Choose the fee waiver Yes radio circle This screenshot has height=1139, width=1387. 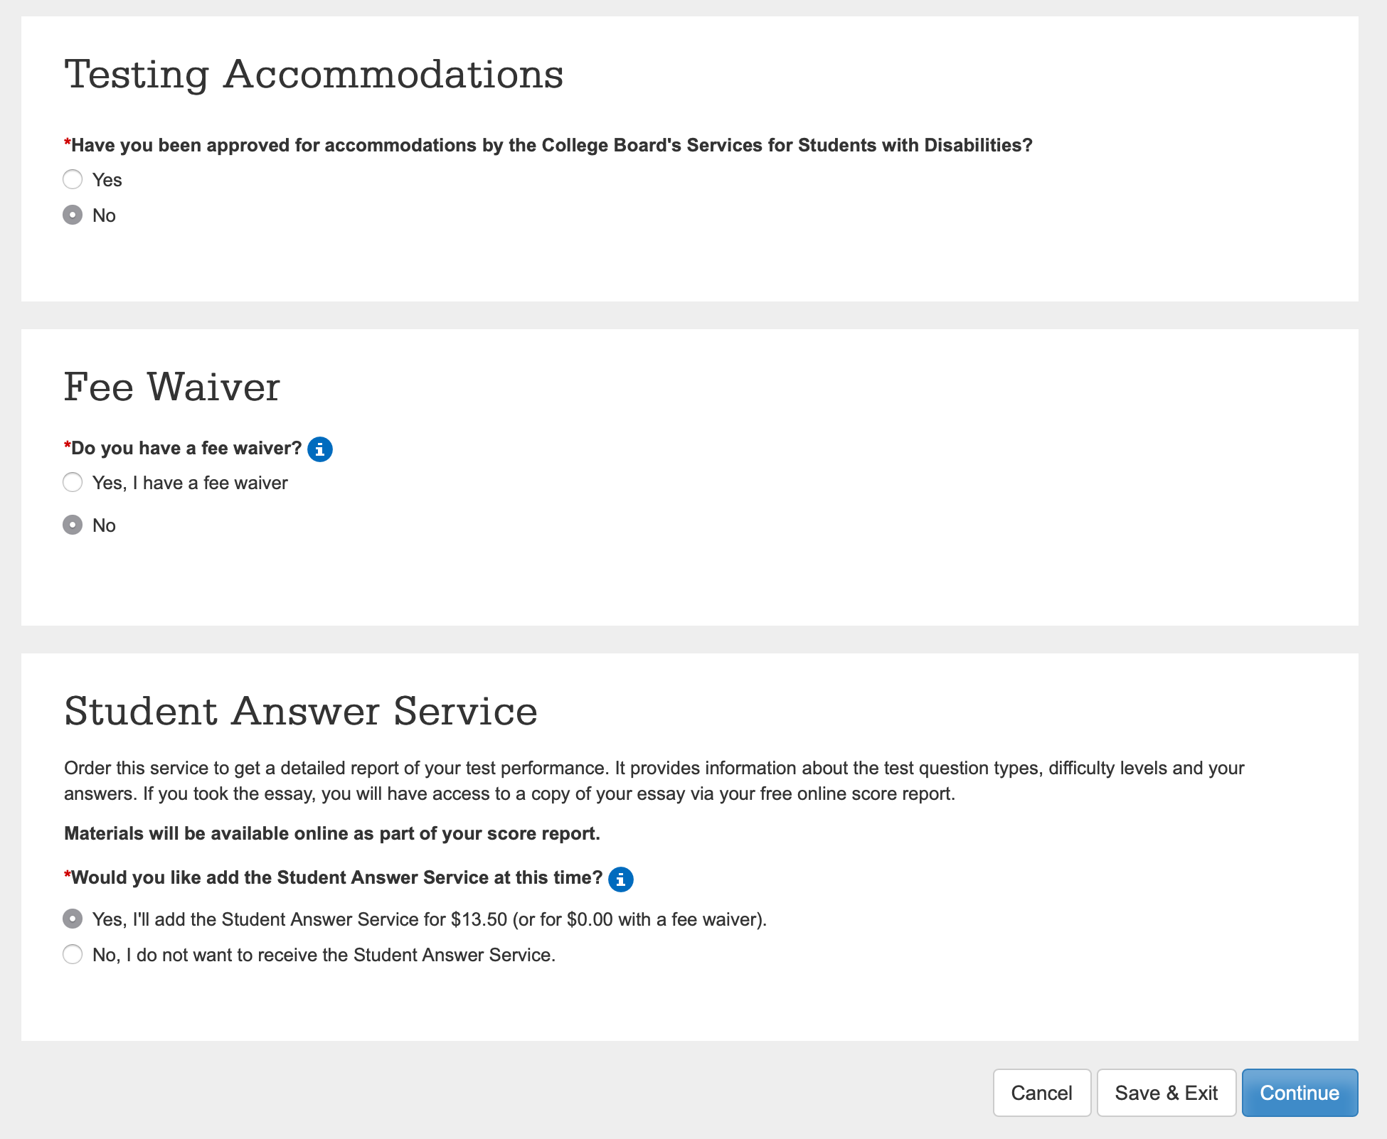[73, 482]
